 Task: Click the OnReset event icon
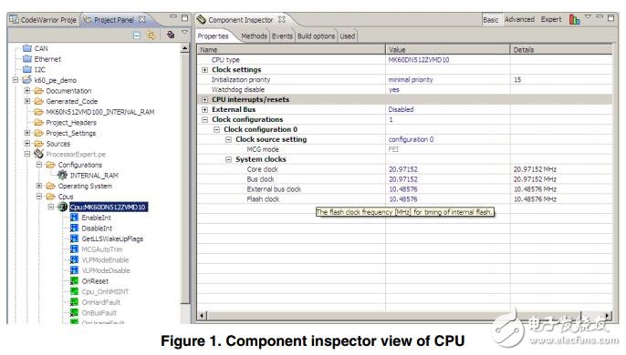pyautogui.click(x=74, y=280)
